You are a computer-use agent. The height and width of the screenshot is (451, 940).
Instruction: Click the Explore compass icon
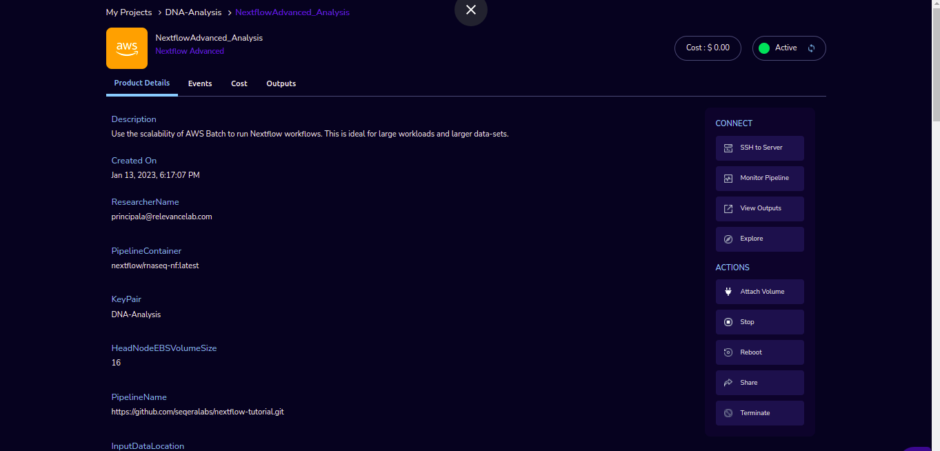728,239
